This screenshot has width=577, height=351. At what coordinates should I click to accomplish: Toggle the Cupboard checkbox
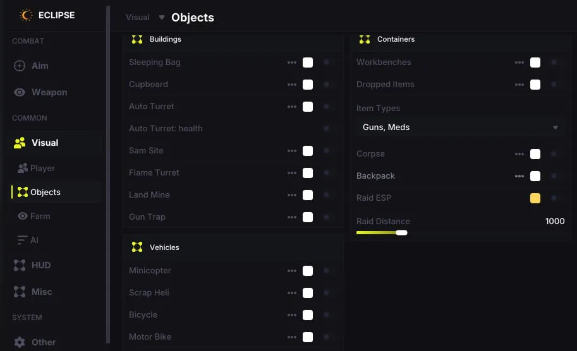point(308,85)
